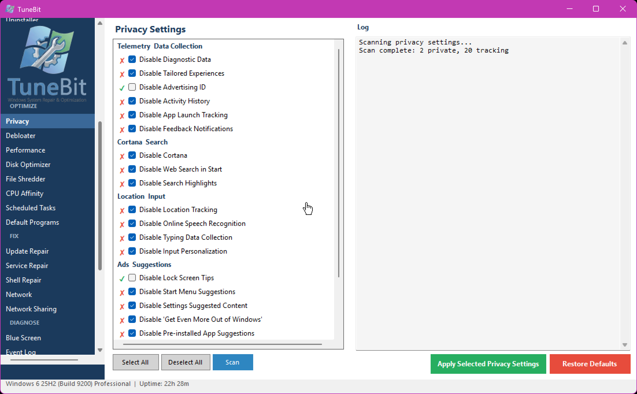The height and width of the screenshot is (394, 637).
Task: Click the Location Input heading
Action: tap(141, 196)
